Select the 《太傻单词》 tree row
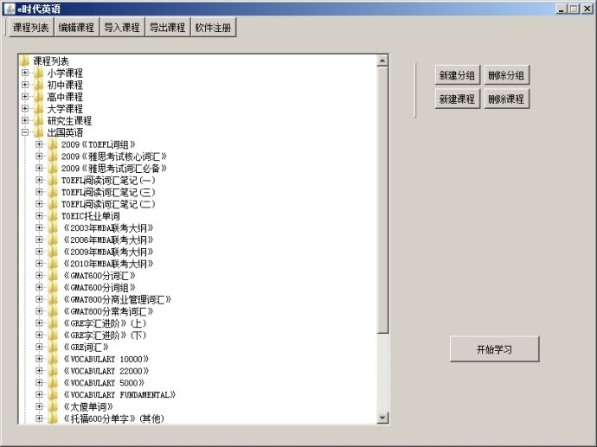This screenshot has width=597, height=447. point(88,406)
